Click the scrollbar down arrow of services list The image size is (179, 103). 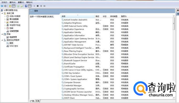point(174,98)
